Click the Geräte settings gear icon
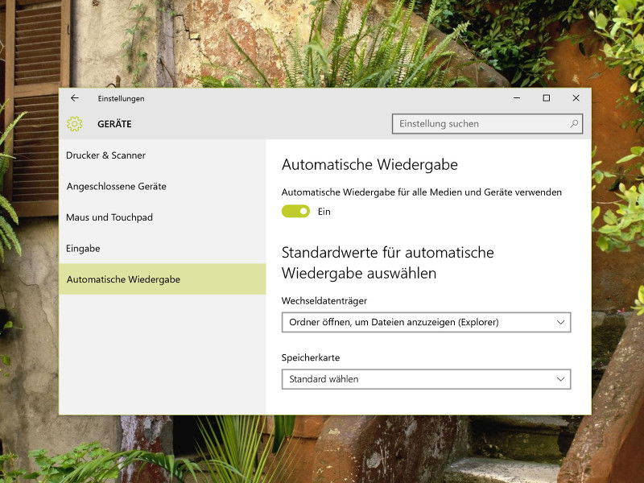This screenshot has width=644, height=483. [x=75, y=124]
